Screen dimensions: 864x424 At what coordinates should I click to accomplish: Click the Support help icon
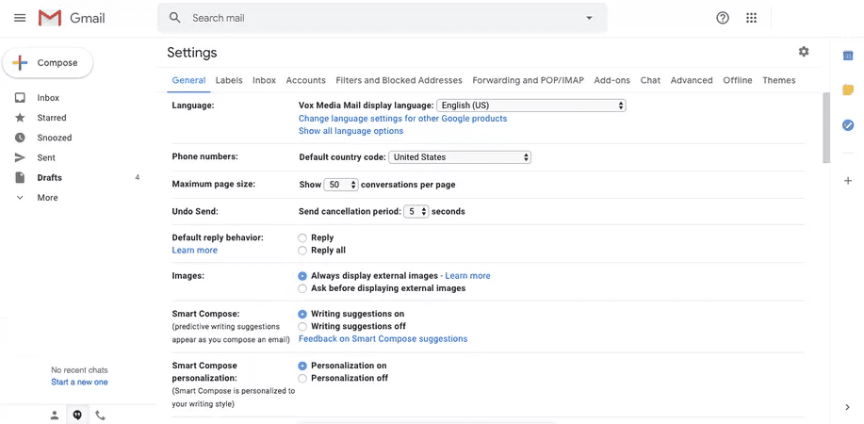click(723, 18)
